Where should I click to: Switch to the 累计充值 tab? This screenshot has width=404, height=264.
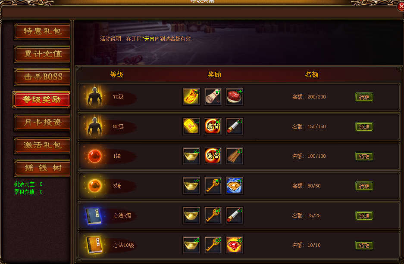coord(42,54)
